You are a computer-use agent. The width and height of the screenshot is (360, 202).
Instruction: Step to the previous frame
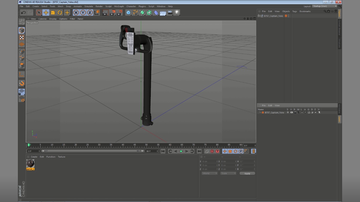click(176, 151)
